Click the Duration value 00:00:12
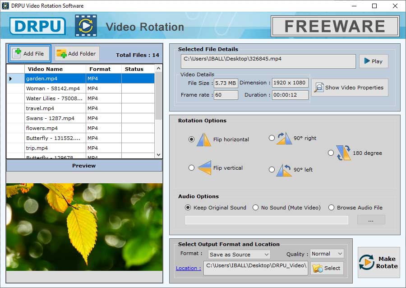Screen dimensions: 406x288 point(290,95)
